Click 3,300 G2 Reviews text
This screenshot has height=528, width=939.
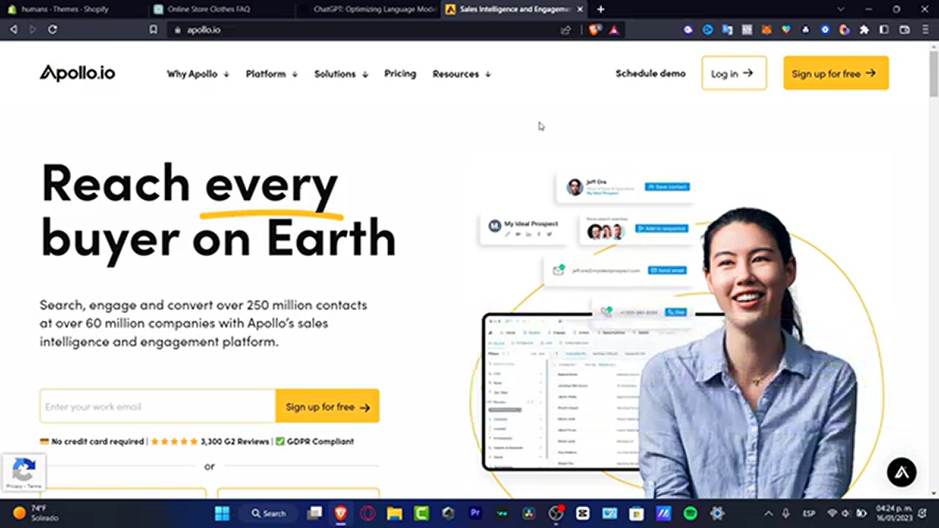click(235, 441)
